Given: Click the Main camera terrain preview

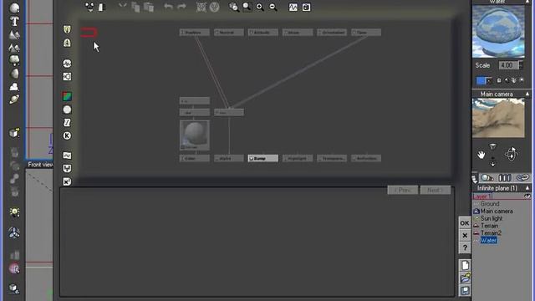Looking at the screenshot, I should 498,118.
